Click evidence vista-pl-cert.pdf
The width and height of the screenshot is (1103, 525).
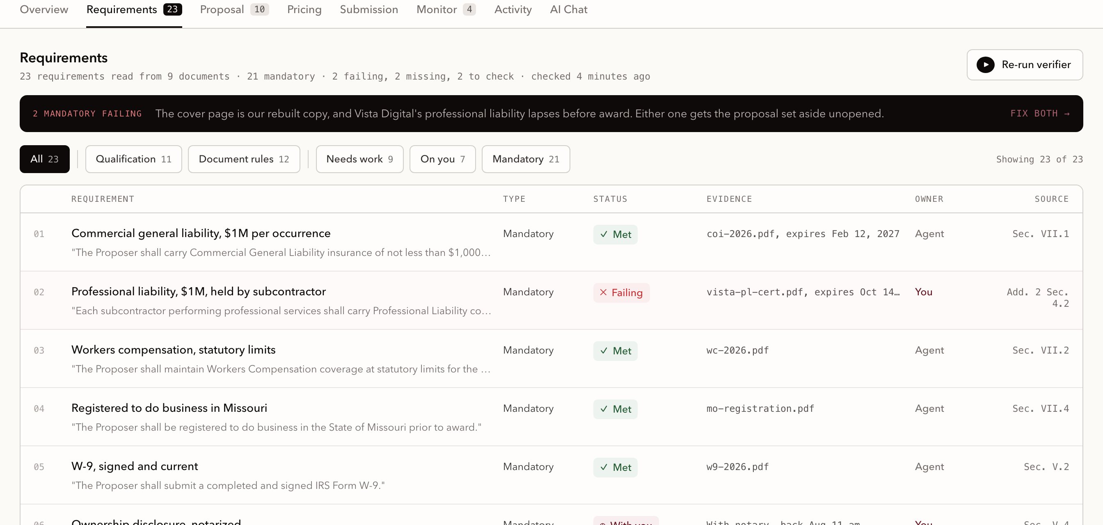point(803,292)
